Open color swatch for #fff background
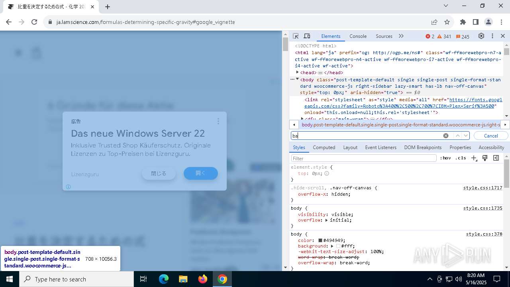Image resolution: width=510 pixels, height=287 pixels. point(338,246)
